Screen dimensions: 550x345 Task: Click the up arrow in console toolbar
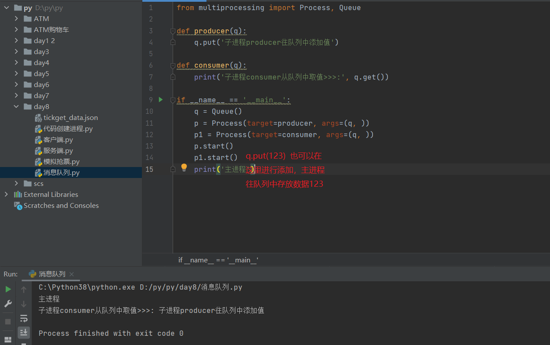pos(24,289)
